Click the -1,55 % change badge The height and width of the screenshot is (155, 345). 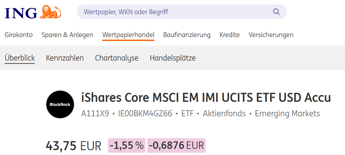point(126,146)
